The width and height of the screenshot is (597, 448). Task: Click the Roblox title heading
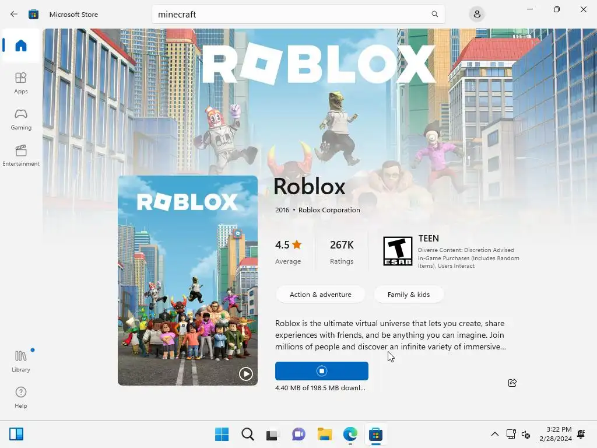click(x=310, y=186)
